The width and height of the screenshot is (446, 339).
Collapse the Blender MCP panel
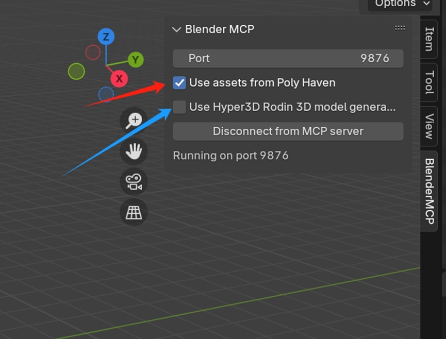point(177,29)
